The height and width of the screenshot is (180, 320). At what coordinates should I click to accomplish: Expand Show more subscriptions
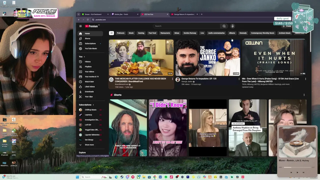[x=89, y=145]
